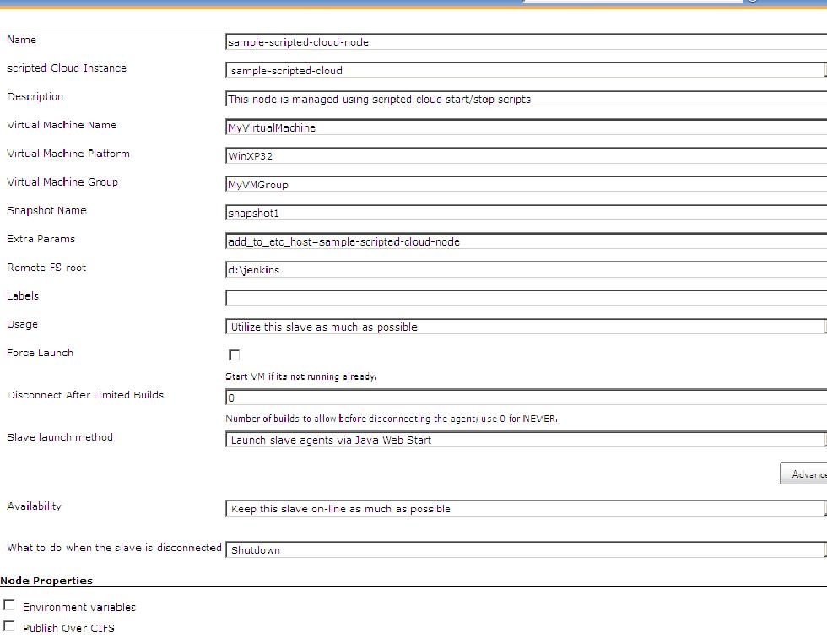Focus the Virtual Machine Name field
Screen dimensions: 827x644
coord(526,127)
